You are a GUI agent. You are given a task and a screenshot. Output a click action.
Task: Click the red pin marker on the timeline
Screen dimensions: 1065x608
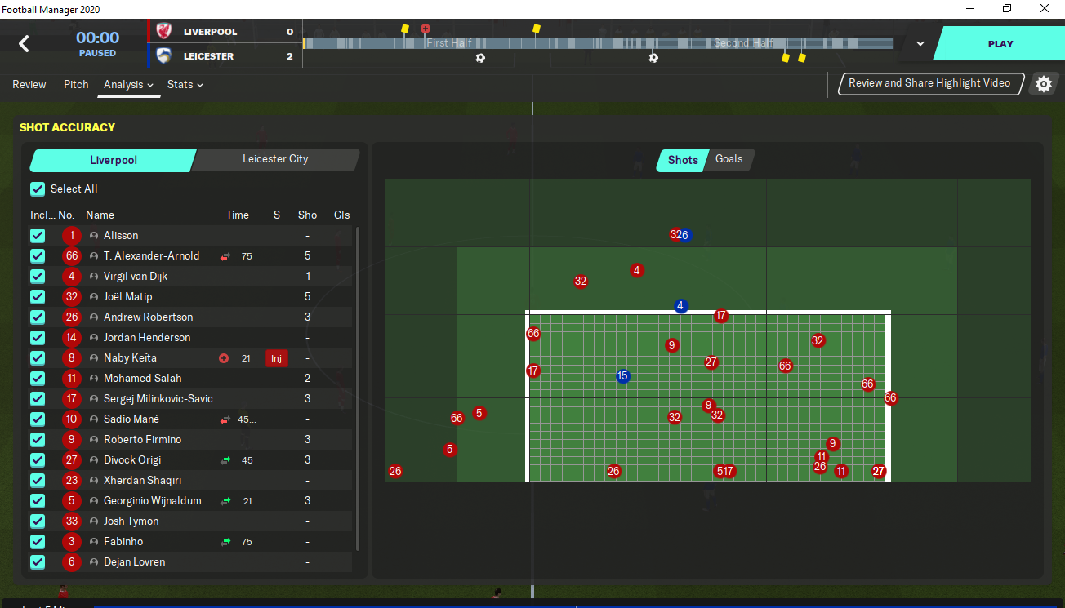pyautogui.click(x=426, y=29)
